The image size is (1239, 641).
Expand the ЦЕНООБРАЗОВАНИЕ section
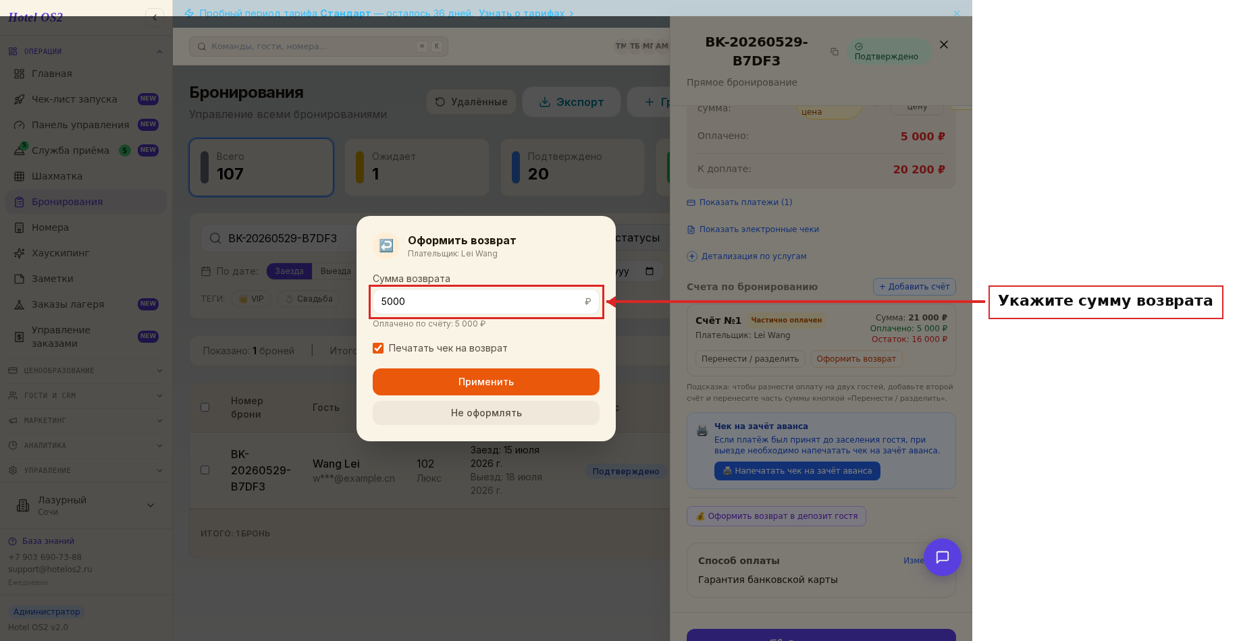[x=159, y=370]
